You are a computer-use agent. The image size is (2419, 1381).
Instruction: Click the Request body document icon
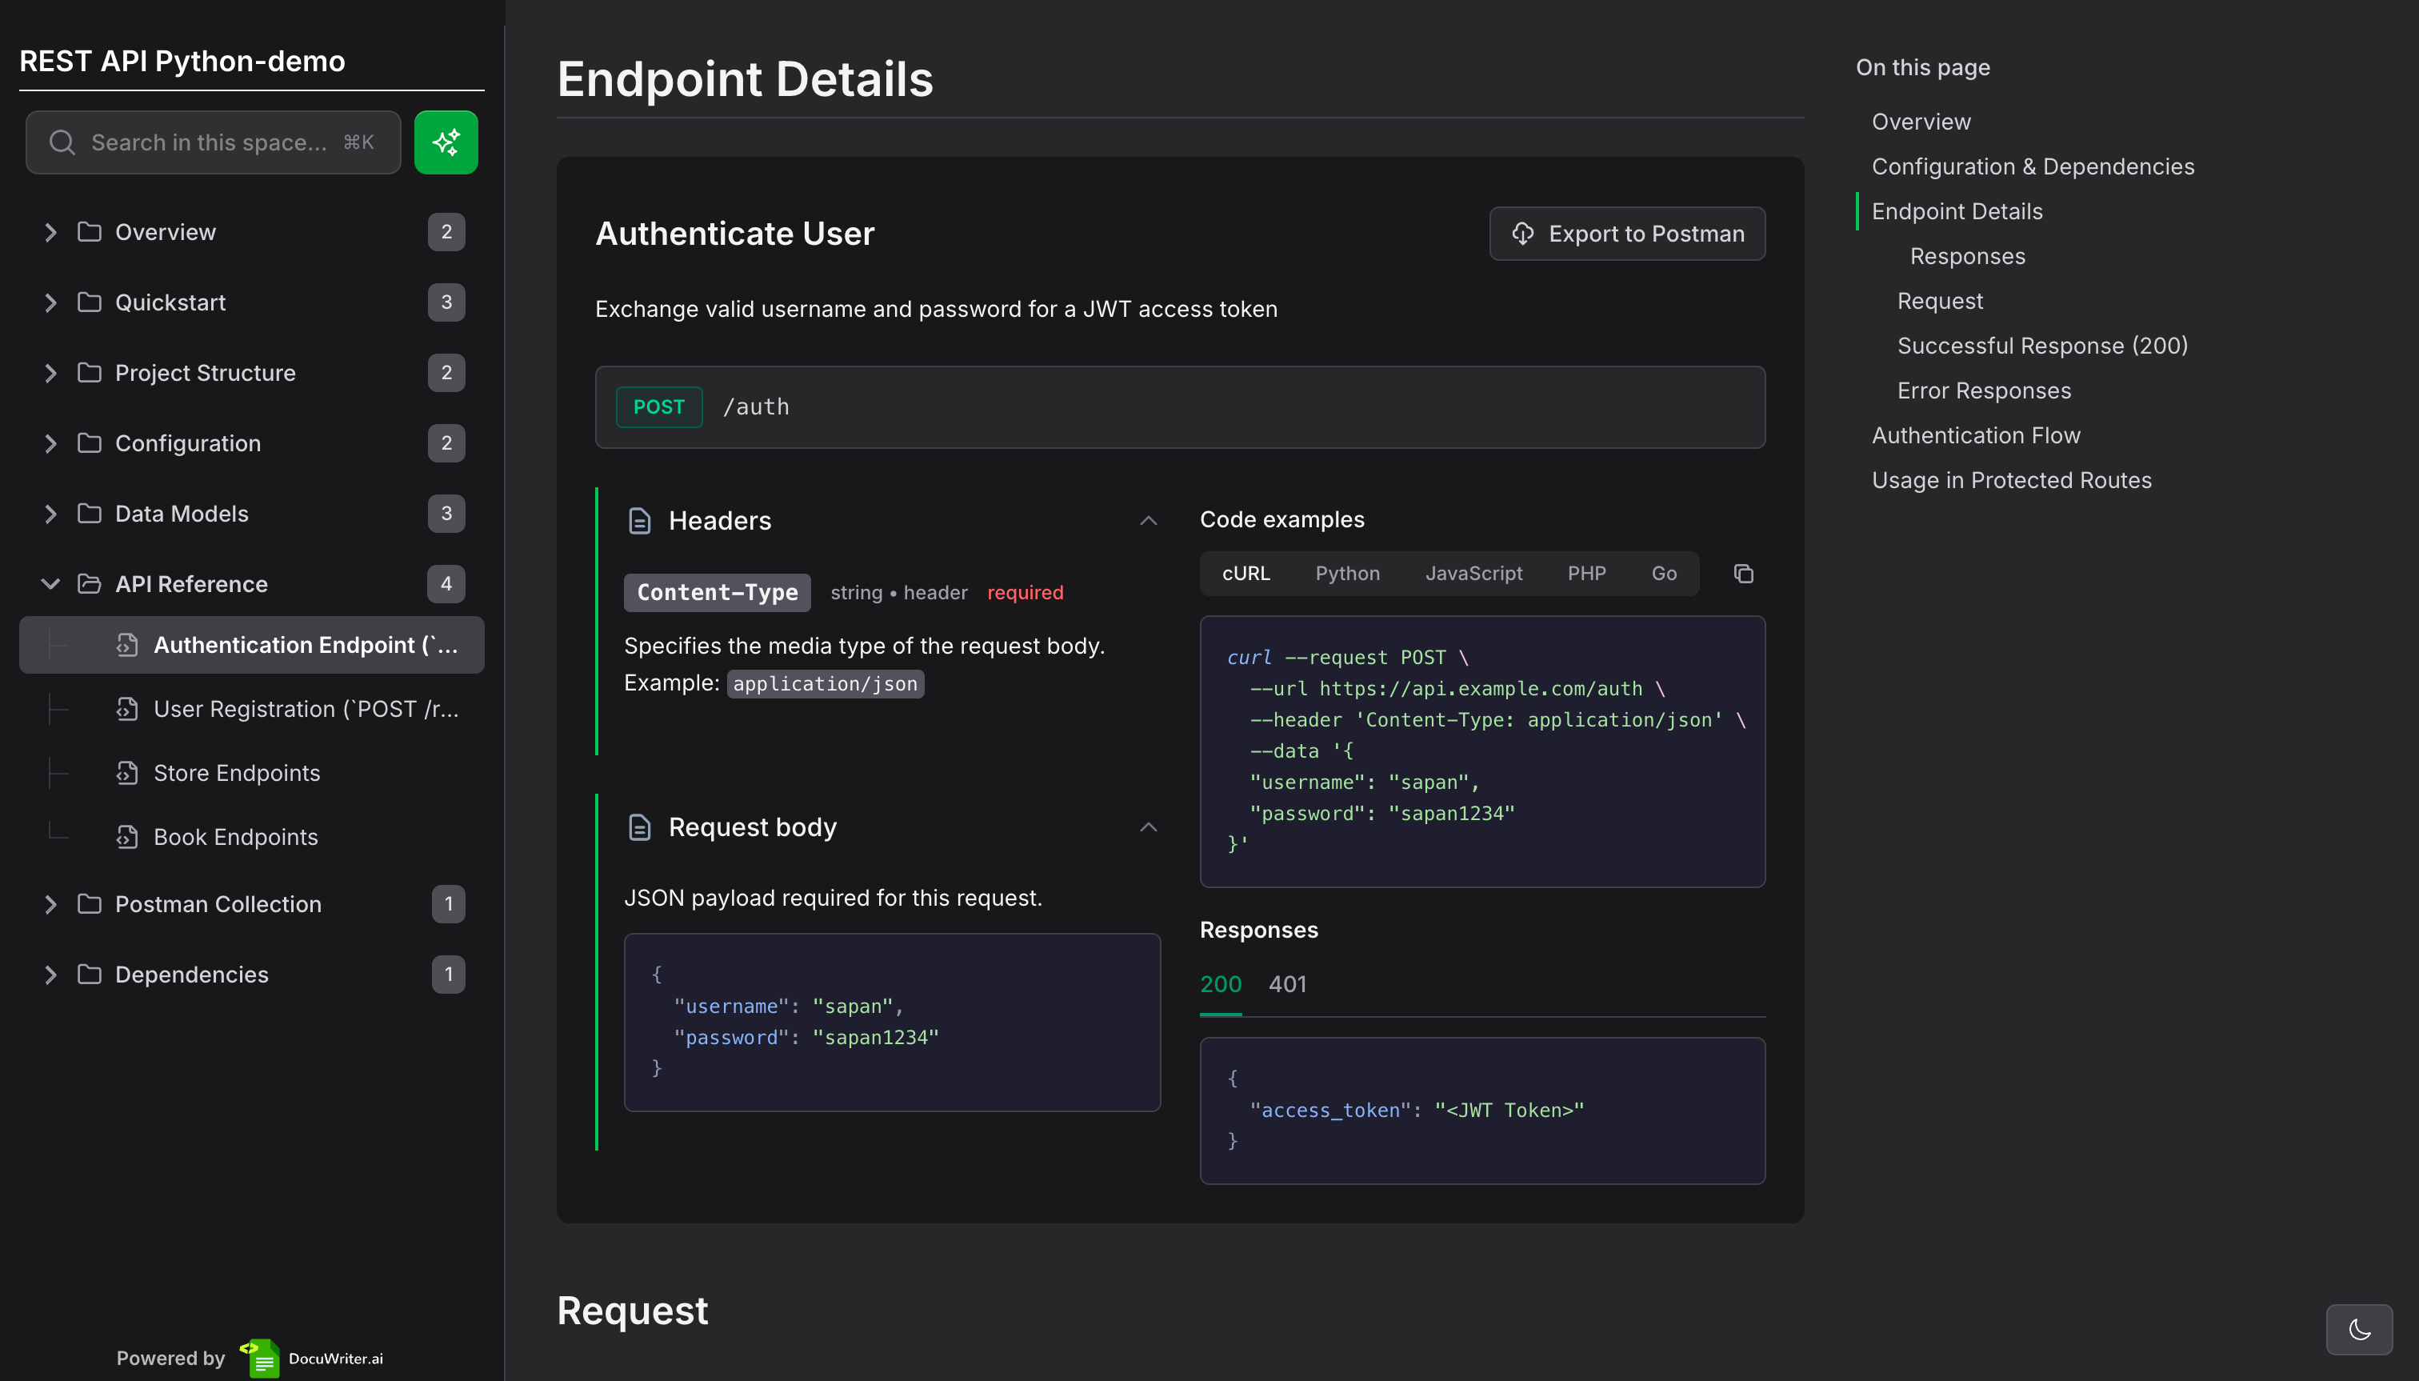click(x=640, y=827)
